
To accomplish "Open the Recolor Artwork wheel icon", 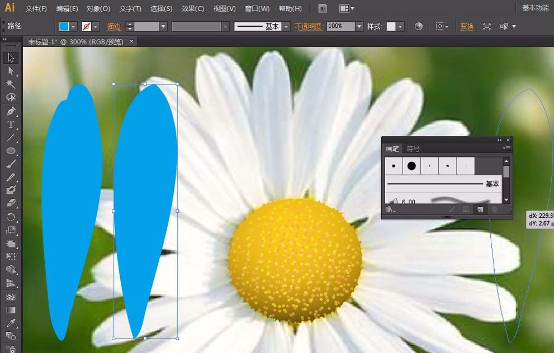I will pyautogui.click(x=418, y=26).
